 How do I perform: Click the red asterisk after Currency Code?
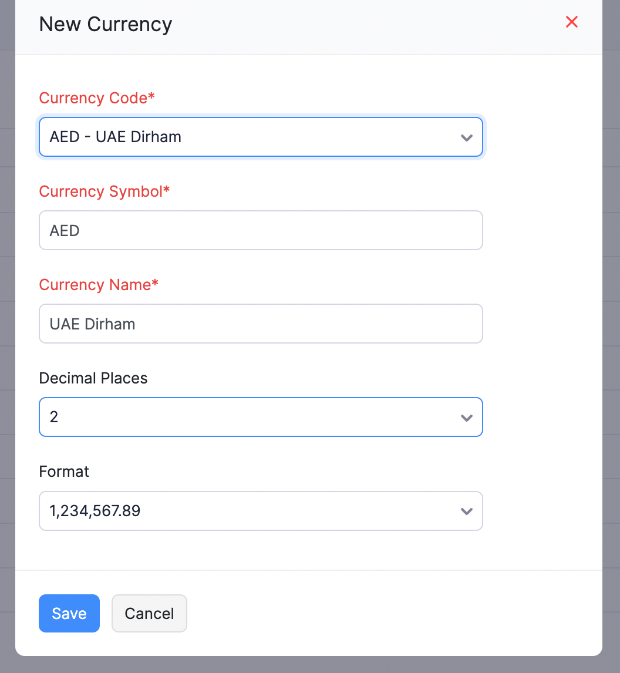point(151,97)
